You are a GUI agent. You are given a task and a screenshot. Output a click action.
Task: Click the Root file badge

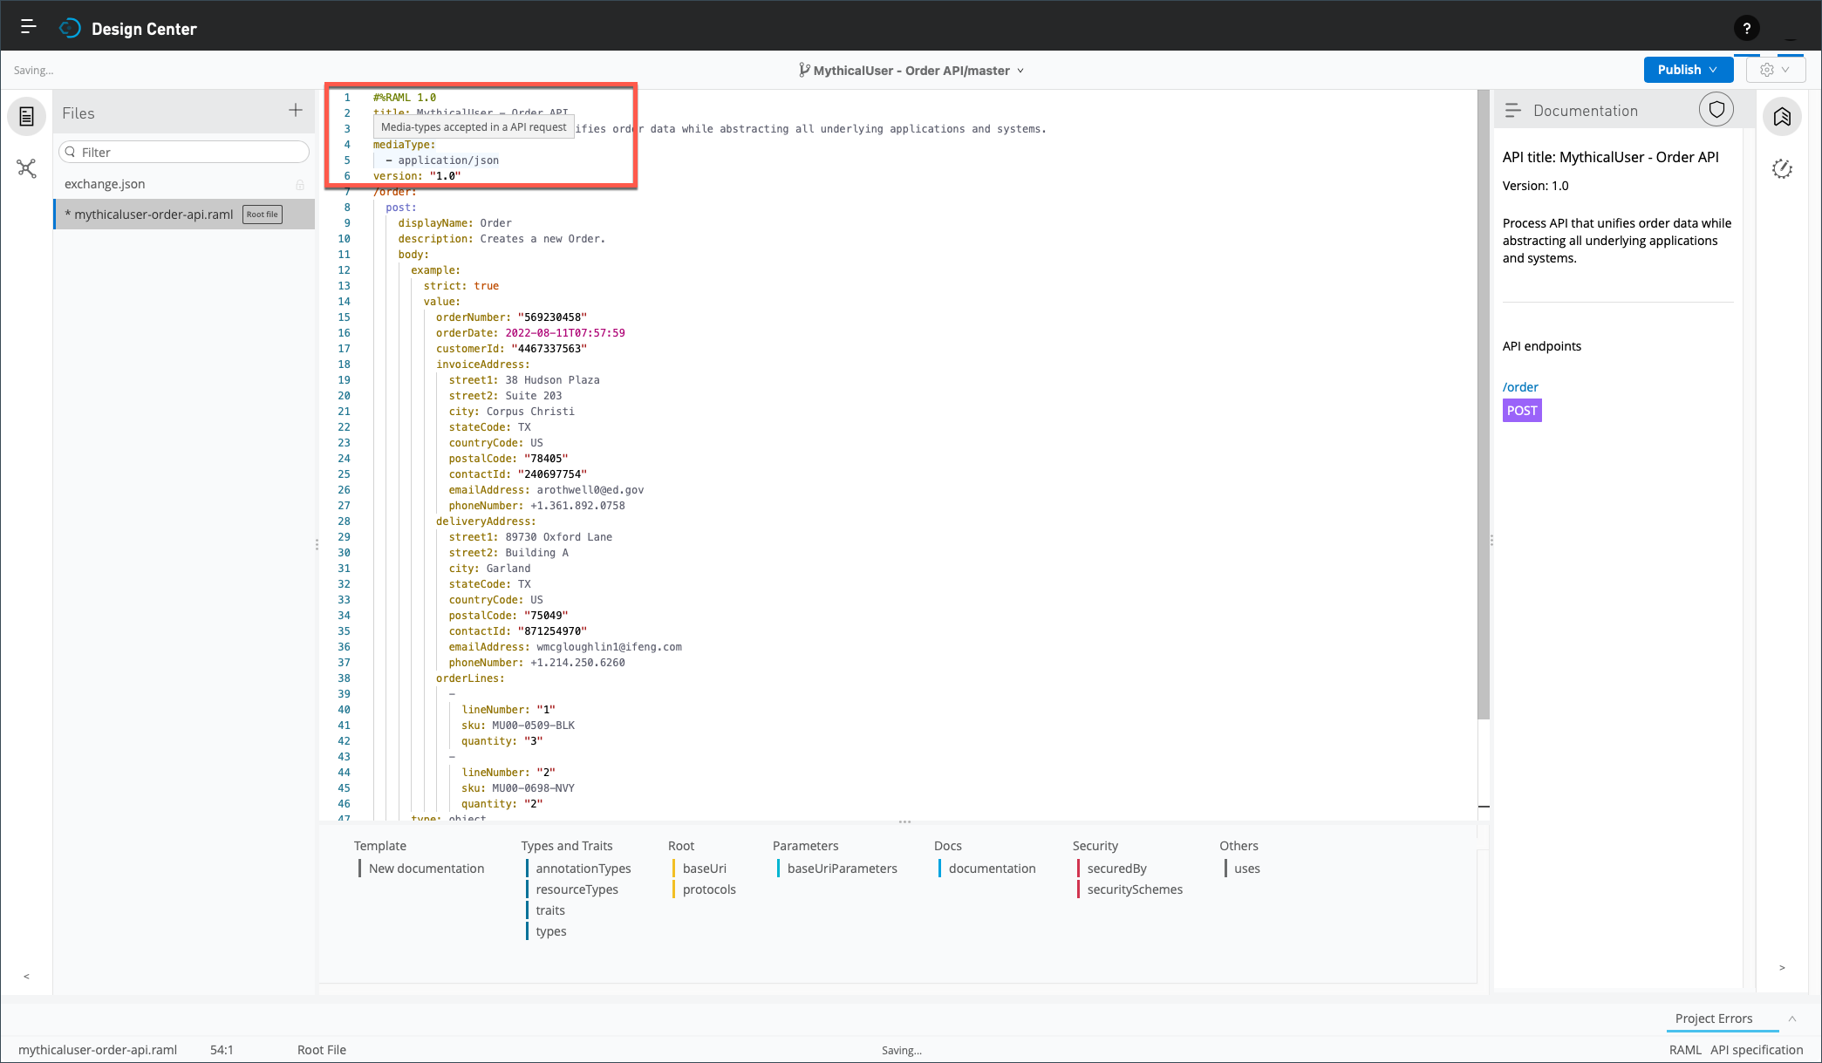tap(263, 215)
